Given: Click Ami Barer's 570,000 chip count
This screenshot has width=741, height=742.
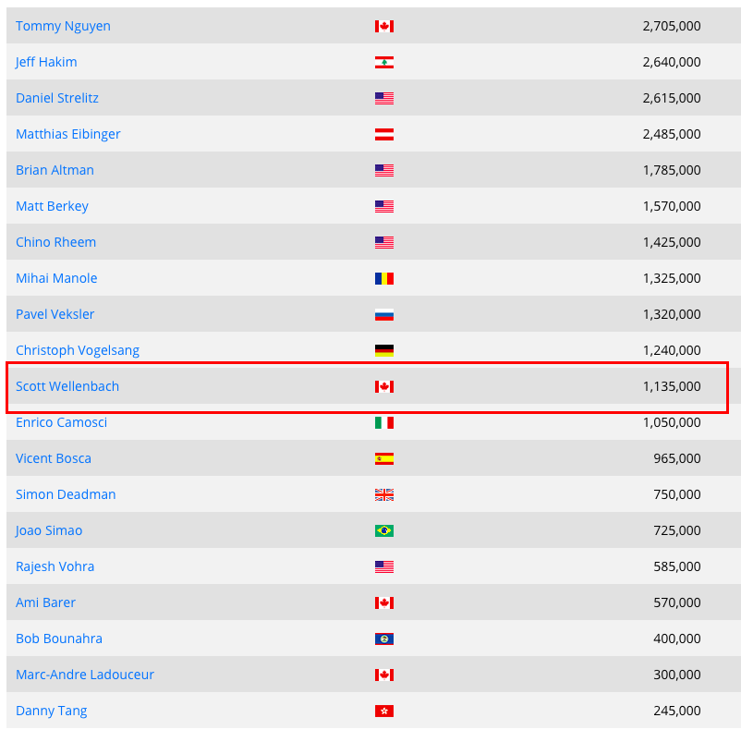Looking at the screenshot, I should point(677,602).
